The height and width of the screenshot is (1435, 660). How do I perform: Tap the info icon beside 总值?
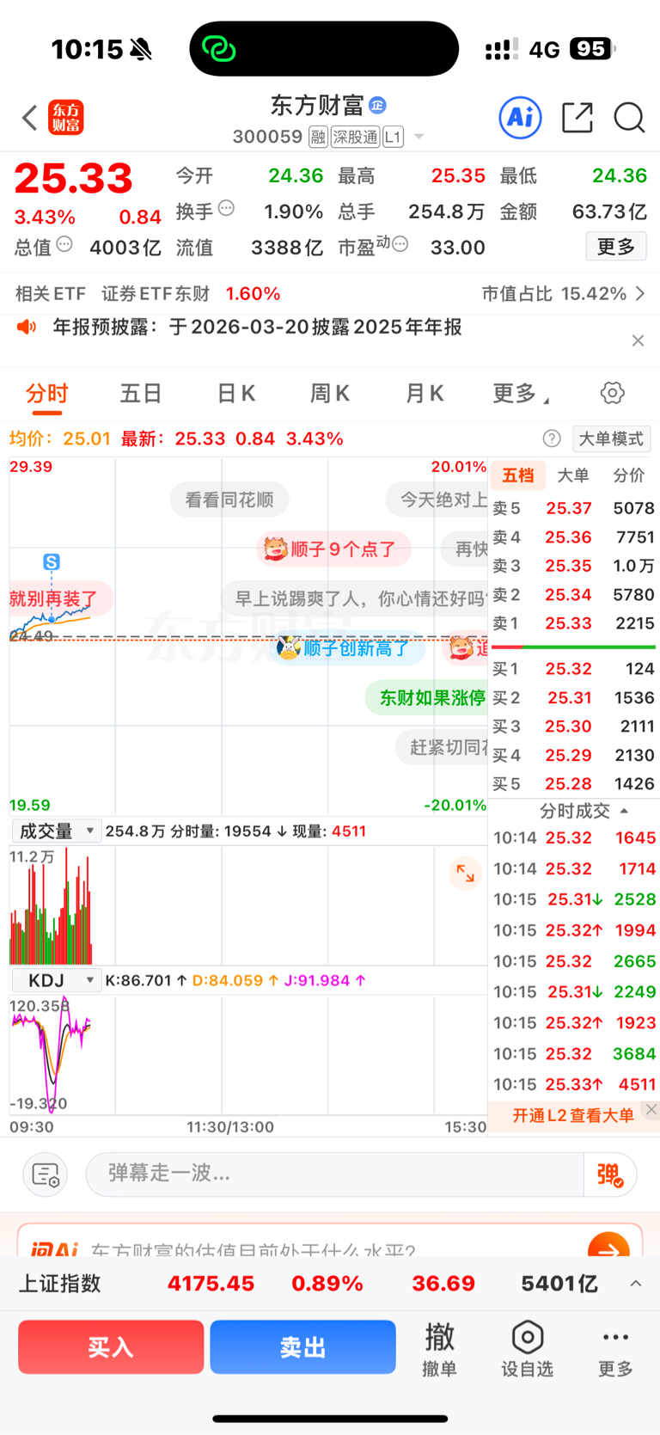pyautogui.click(x=64, y=244)
